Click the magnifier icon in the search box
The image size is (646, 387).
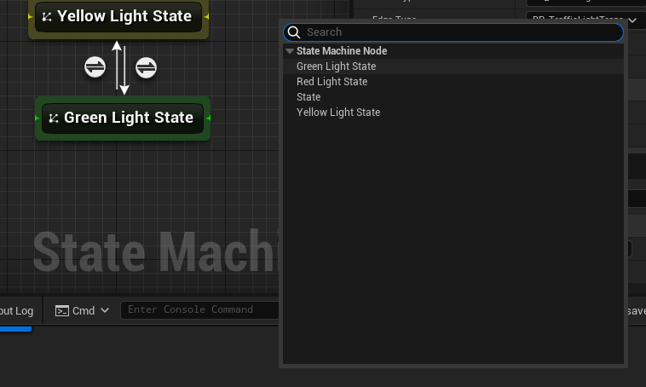coord(294,32)
